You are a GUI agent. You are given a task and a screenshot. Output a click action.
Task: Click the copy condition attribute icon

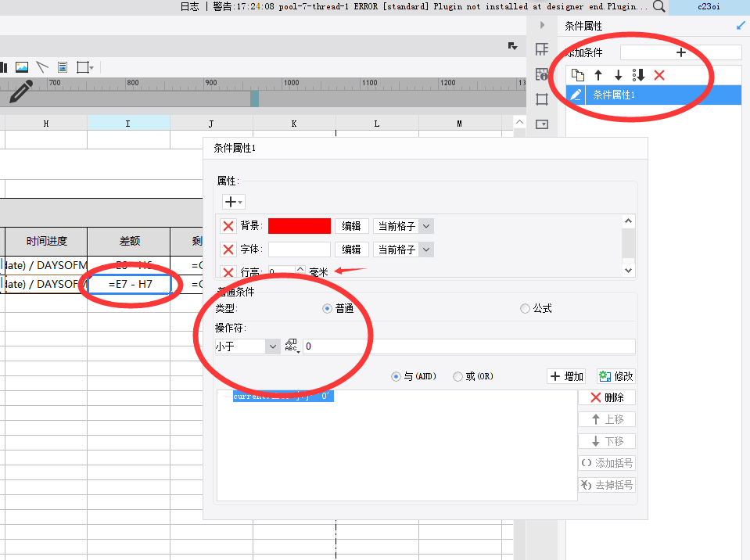pos(578,75)
